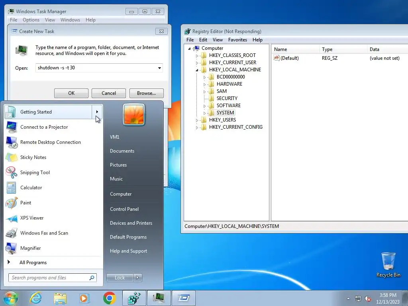Click the network tray icon

pyautogui.click(x=358, y=299)
